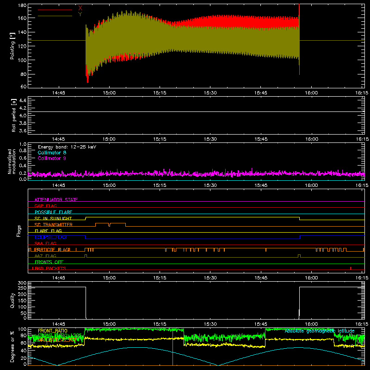Click the orange 'PARTICLE_FLAG' label

(52, 250)
